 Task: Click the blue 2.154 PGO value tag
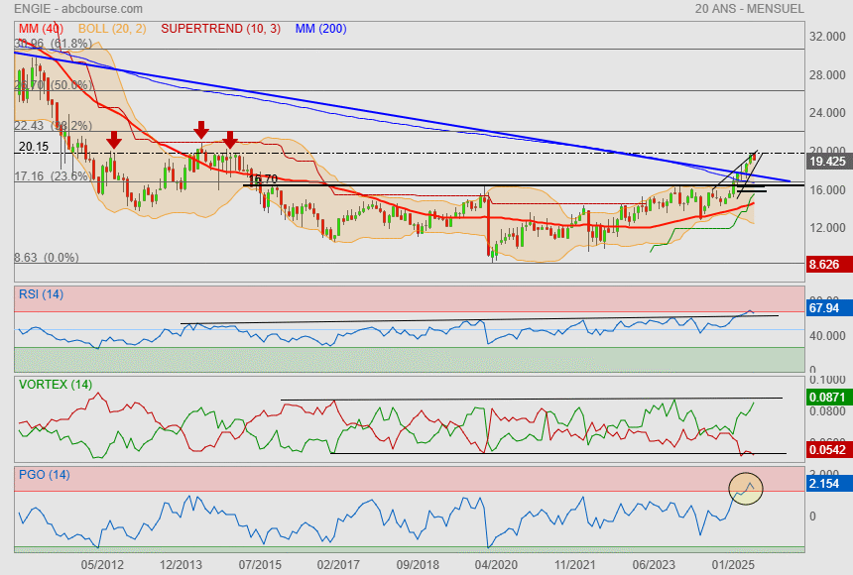coord(826,482)
